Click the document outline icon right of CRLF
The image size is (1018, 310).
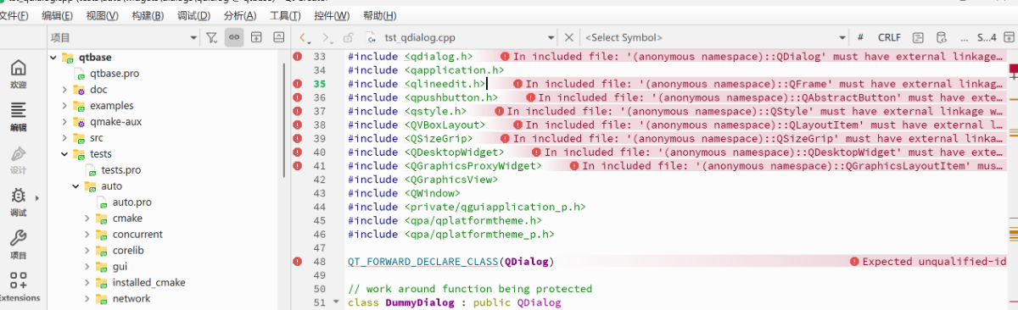point(918,37)
